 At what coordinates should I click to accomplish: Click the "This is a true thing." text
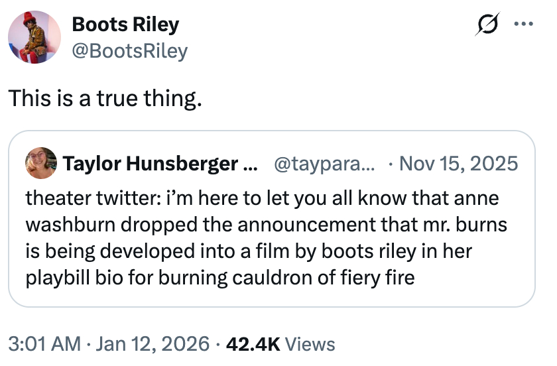(104, 99)
